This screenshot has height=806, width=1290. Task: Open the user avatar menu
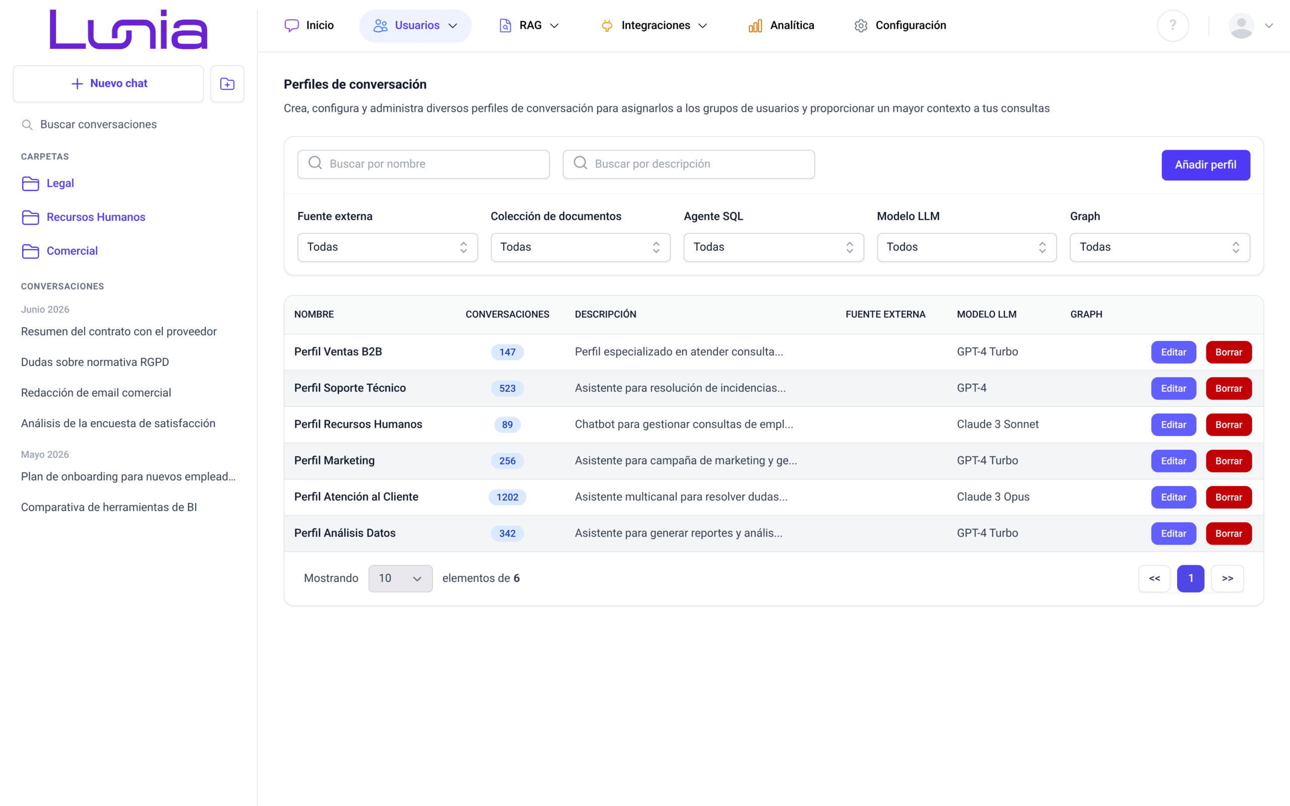pos(1251,26)
